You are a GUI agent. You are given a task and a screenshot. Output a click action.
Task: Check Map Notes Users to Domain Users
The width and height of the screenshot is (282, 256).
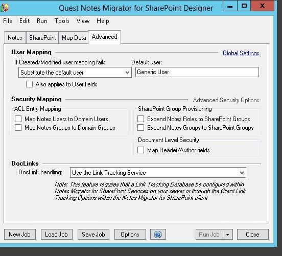tap(18, 119)
